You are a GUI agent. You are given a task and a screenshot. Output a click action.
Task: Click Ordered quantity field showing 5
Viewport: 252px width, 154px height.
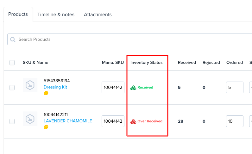(x=235, y=88)
